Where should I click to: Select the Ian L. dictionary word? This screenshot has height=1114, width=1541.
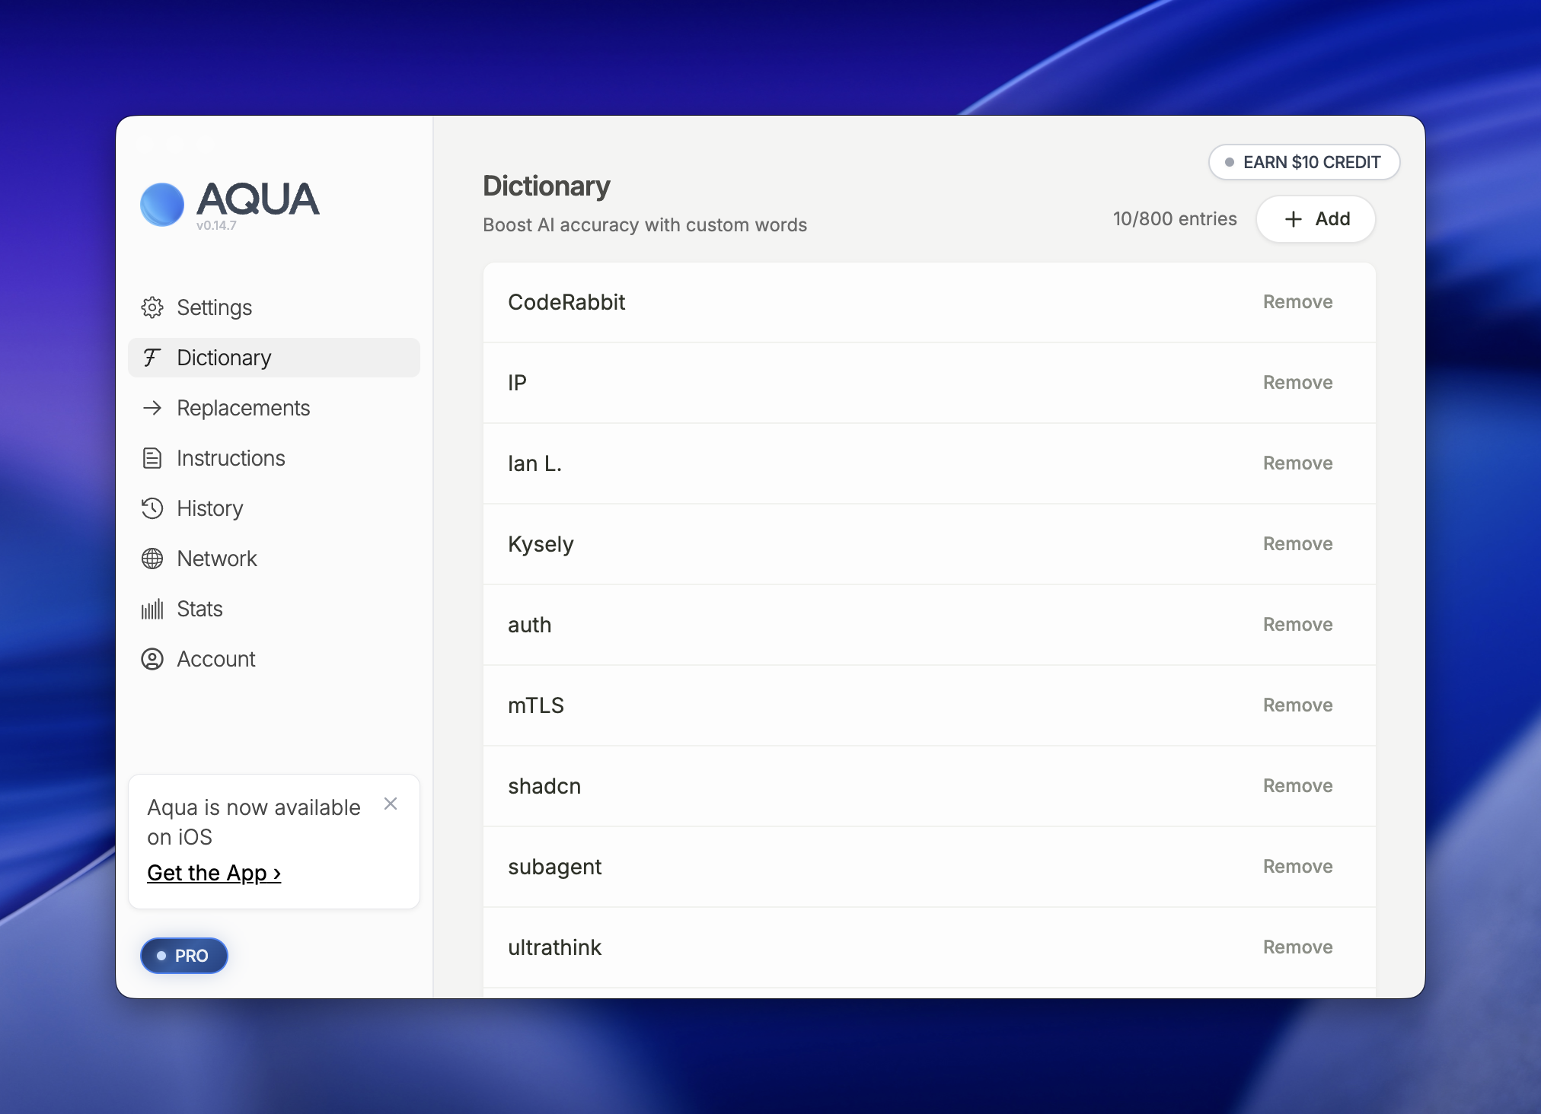(534, 463)
